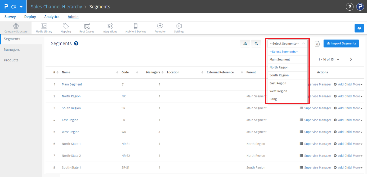The image size is (367, 177).
Task: Export segments with the XLS icon
Action: coord(317,44)
